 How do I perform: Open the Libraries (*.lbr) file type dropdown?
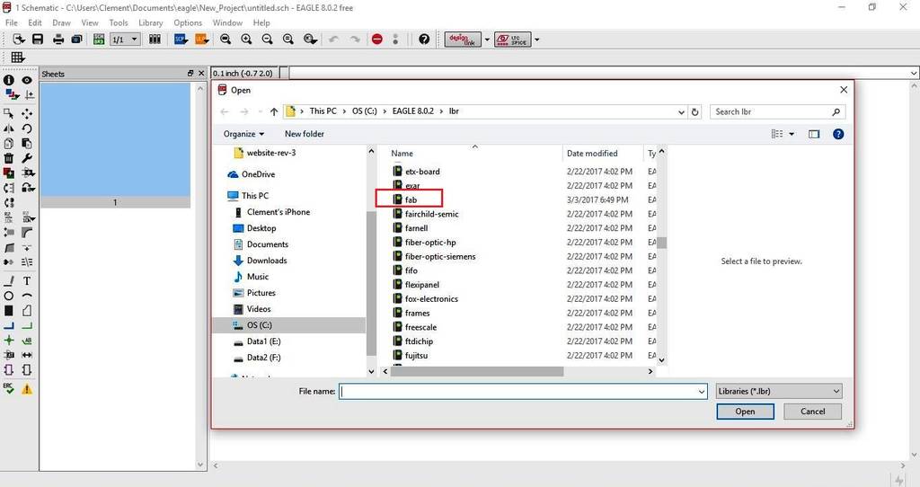779,392
